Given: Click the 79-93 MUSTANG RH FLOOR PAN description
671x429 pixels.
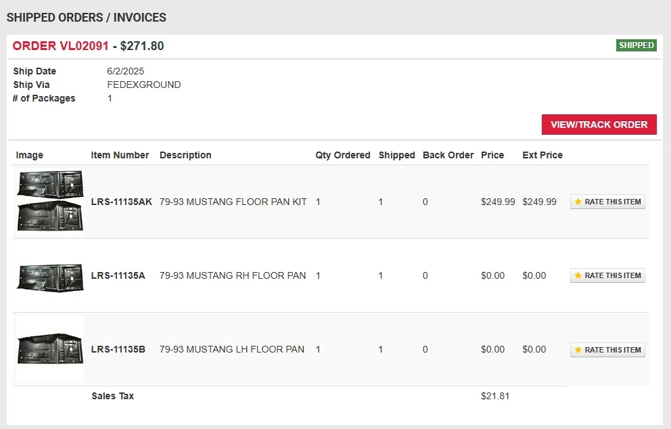Looking at the screenshot, I should (x=233, y=275).
